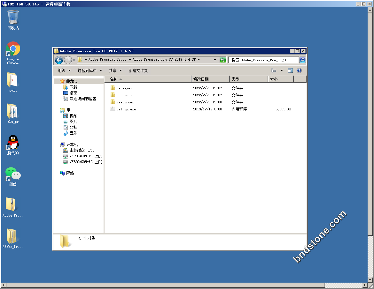Open the help question mark icon
374x289 pixels.
click(x=299, y=70)
